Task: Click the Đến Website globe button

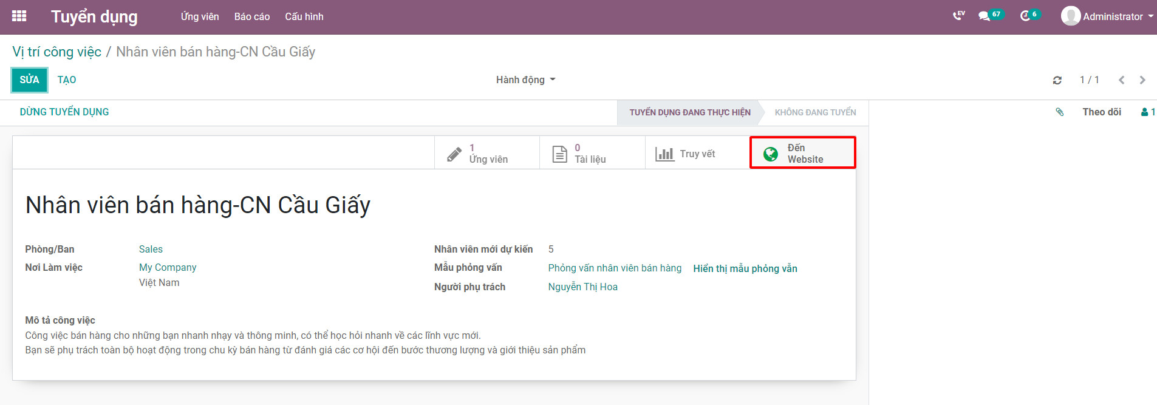Action: click(x=802, y=154)
